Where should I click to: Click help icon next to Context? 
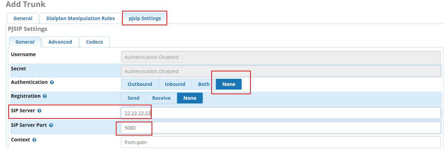point(34,140)
